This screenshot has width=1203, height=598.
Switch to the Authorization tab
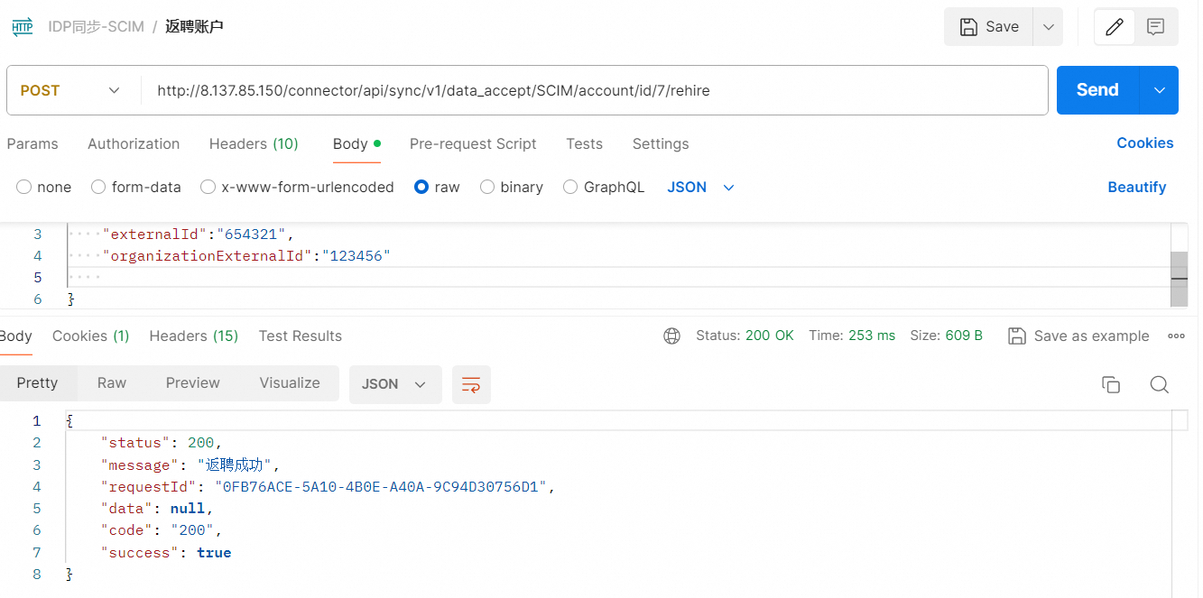coord(134,144)
